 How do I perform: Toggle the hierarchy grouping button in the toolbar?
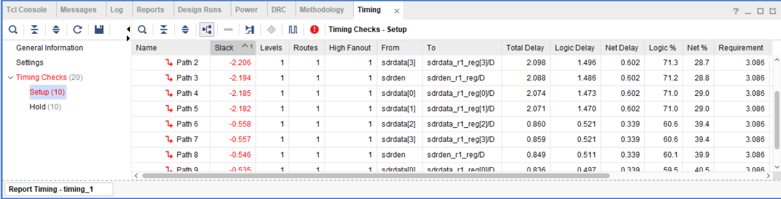click(x=207, y=29)
